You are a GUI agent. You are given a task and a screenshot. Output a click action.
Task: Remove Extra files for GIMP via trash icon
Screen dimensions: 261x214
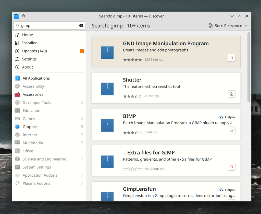(x=231, y=167)
